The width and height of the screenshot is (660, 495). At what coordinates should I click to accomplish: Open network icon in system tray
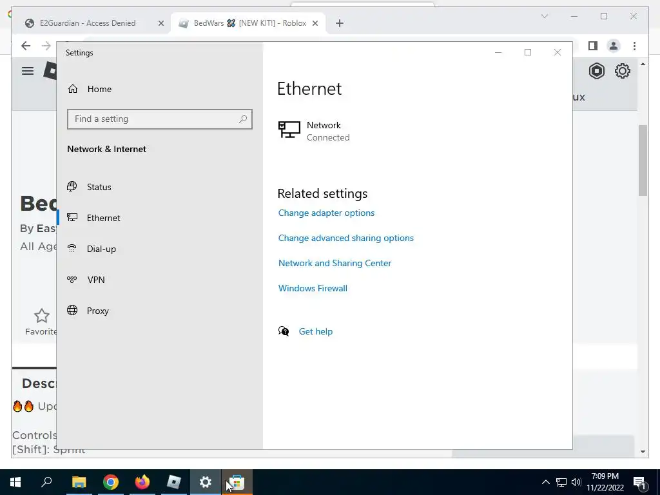(561, 482)
